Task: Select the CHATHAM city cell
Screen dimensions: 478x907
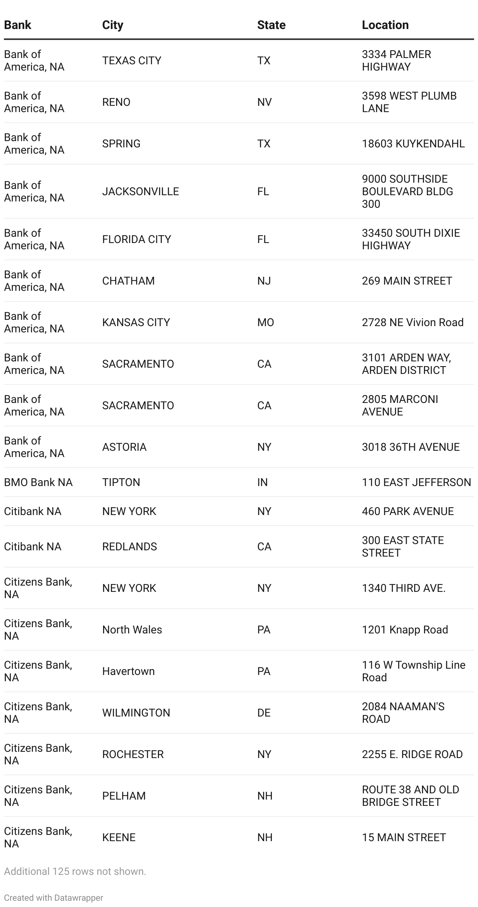Action: click(129, 281)
